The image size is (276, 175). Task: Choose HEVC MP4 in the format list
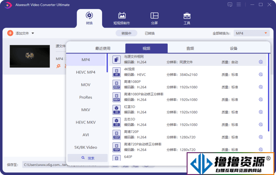pos(86,72)
